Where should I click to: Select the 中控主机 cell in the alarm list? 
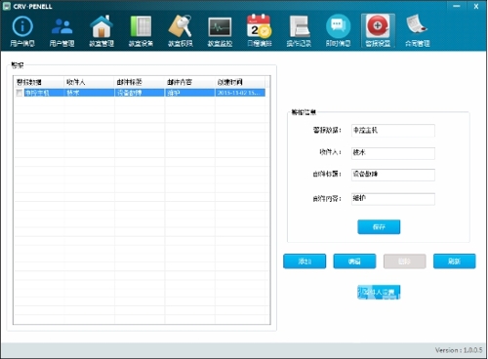(x=44, y=93)
